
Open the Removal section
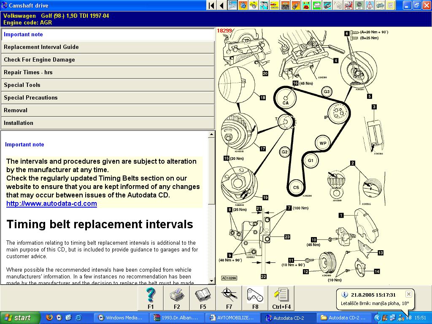pos(108,111)
